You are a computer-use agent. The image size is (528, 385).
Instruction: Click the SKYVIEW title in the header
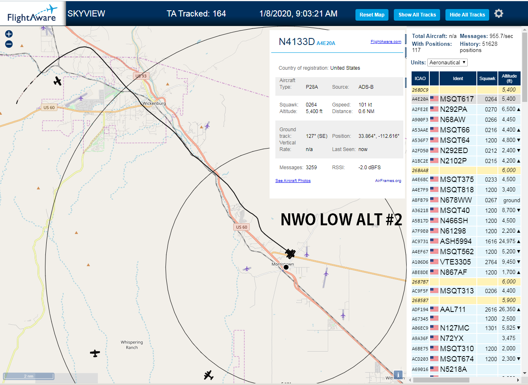coord(86,14)
